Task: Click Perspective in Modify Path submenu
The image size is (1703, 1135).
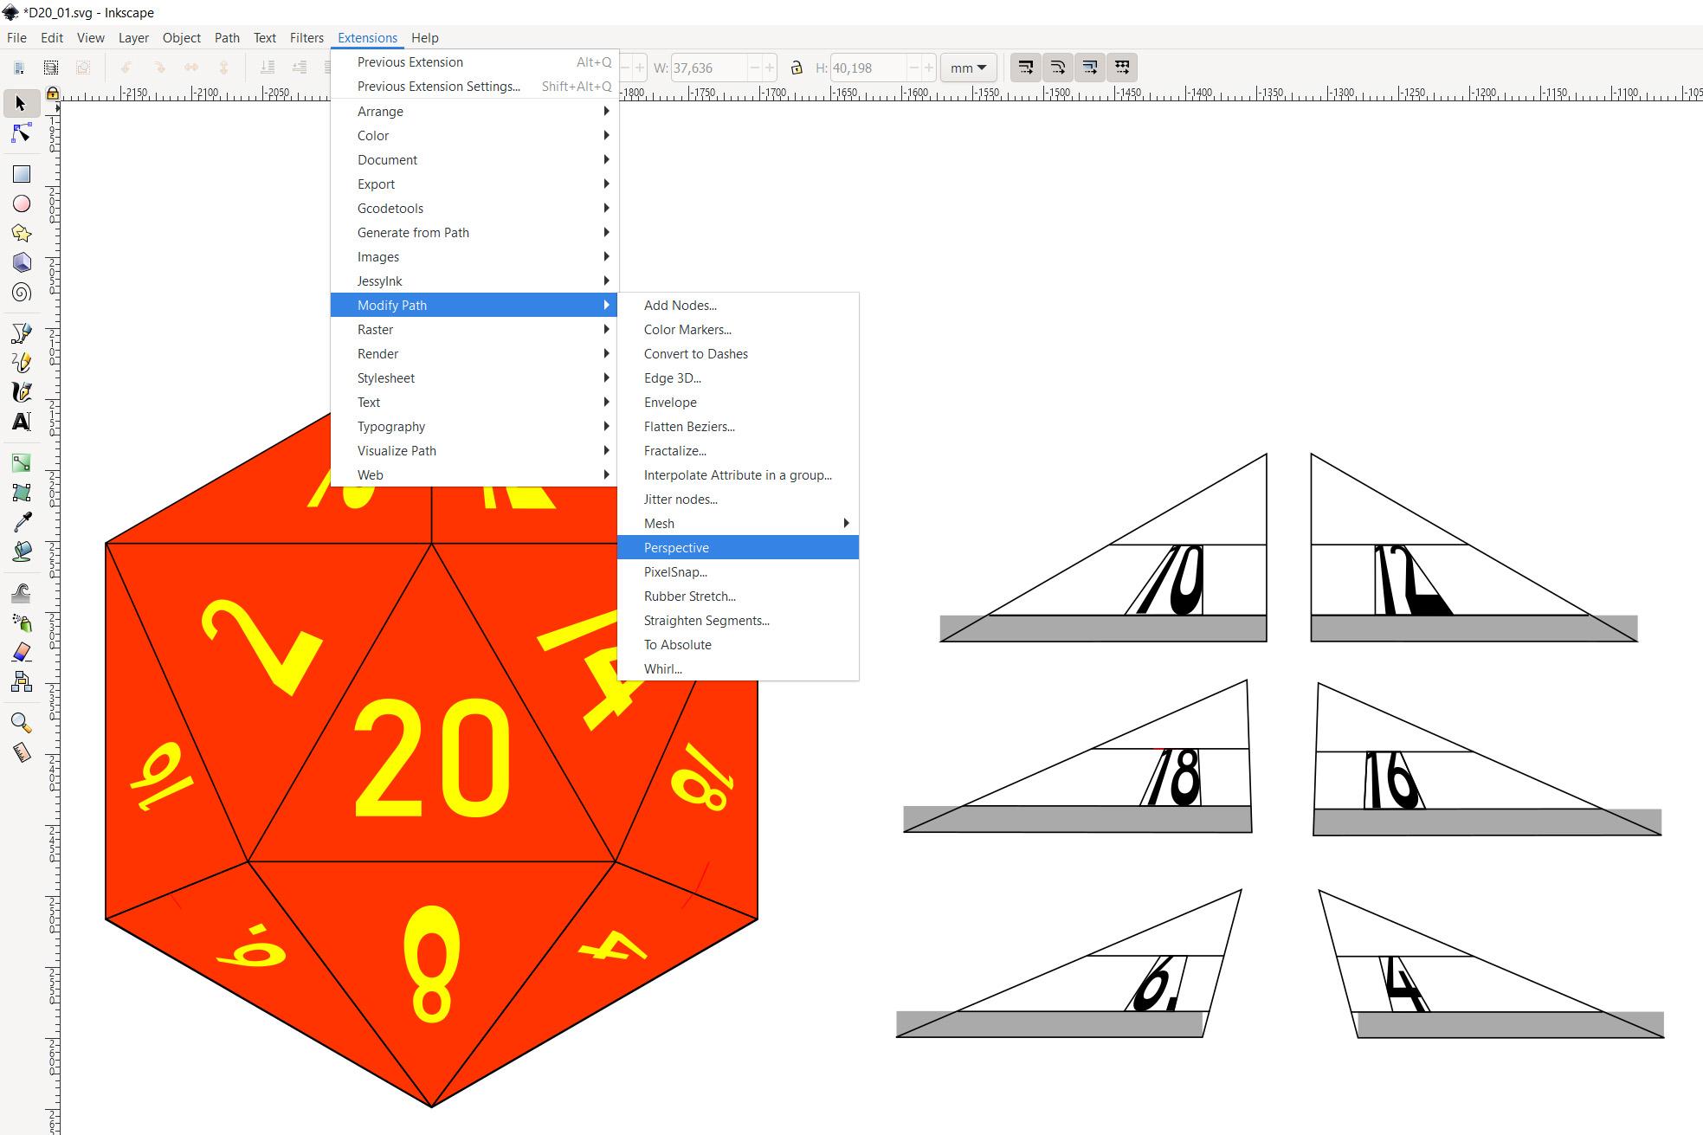Action: pyautogui.click(x=676, y=547)
